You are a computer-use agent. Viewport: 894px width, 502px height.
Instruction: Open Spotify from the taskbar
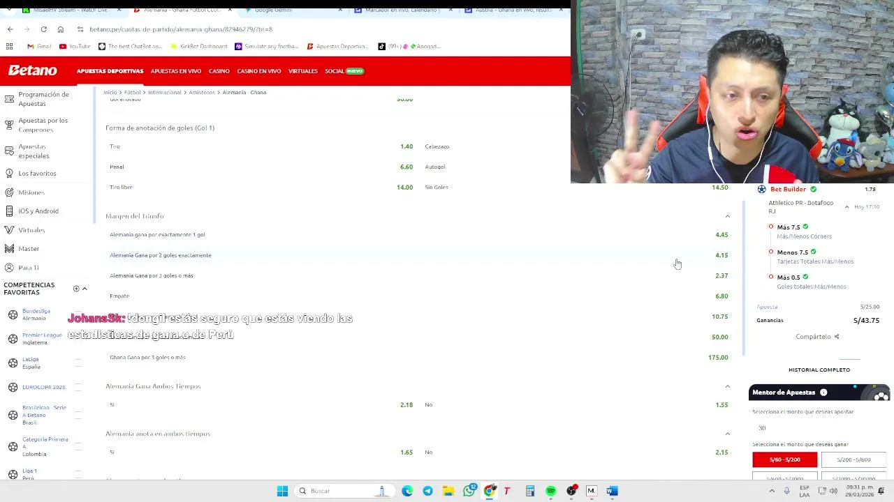[550, 491]
